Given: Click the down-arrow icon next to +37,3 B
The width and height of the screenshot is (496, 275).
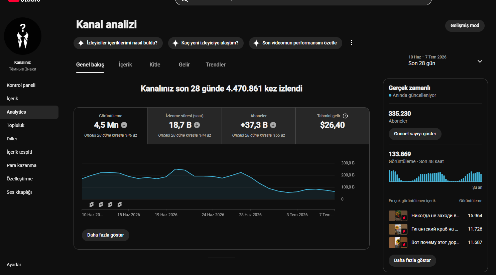Looking at the screenshot, I should pyautogui.click(x=273, y=125).
